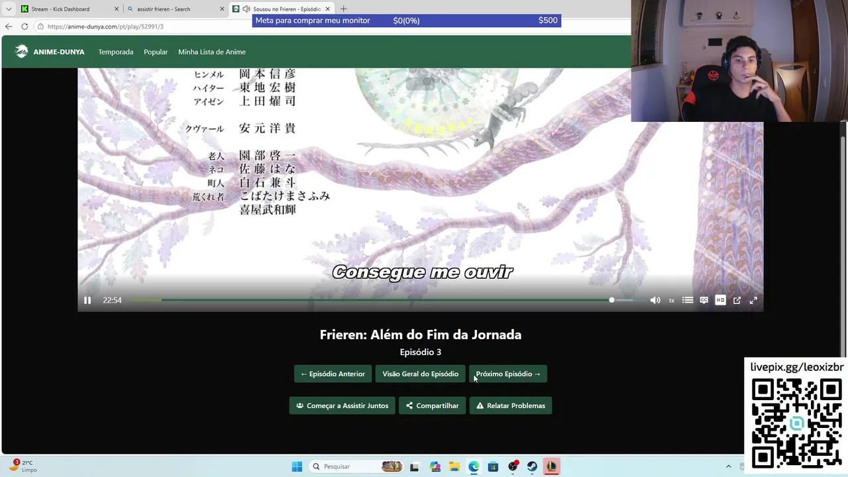The width and height of the screenshot is (848, 477).
Task: Click the title Frieren: Além do Fim da Jornada
Action: [x=420, y=335]
